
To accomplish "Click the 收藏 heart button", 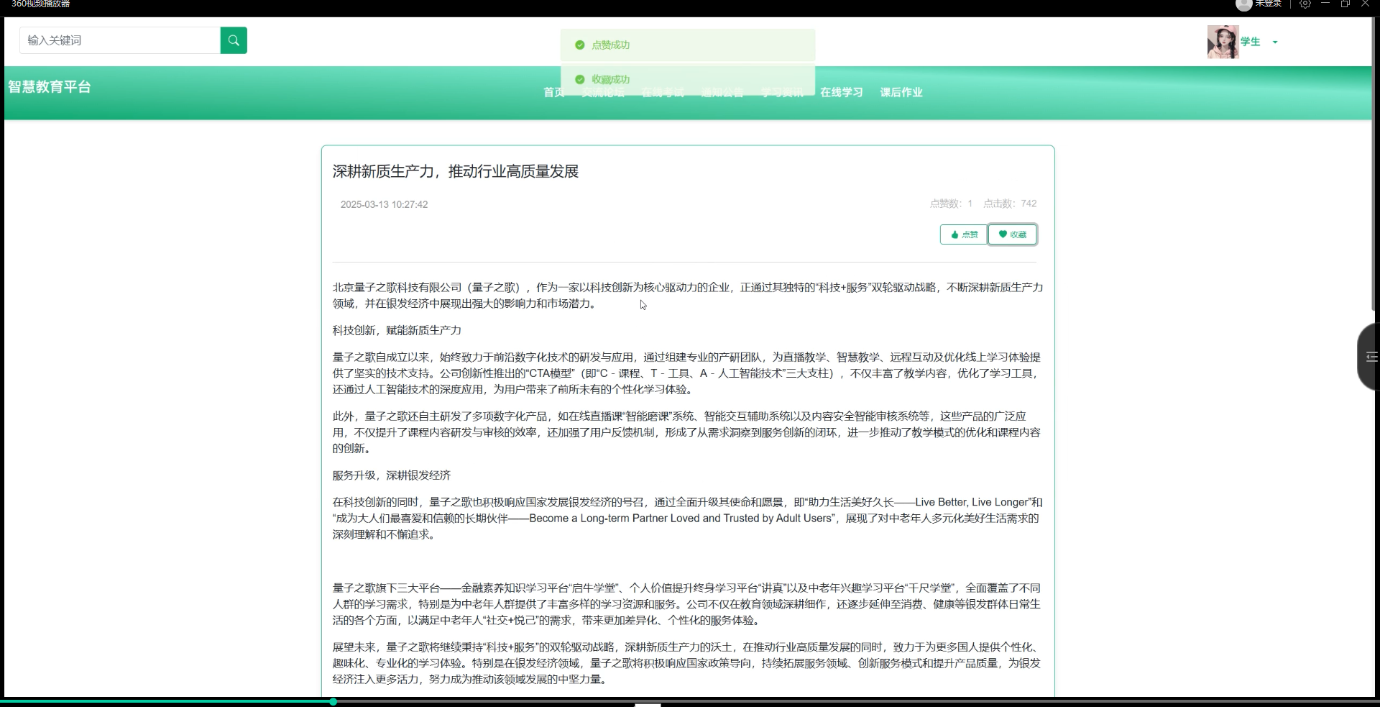I will pos(1012,234).
